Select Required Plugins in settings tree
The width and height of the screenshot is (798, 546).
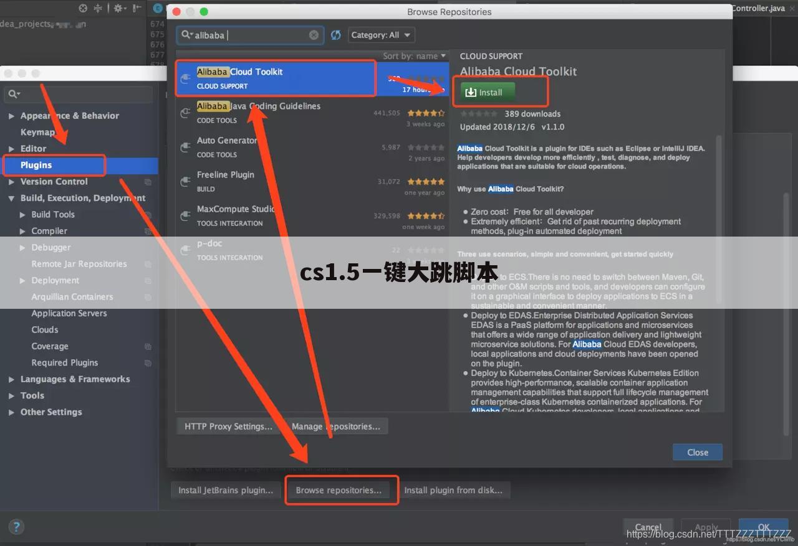(65, 362)
